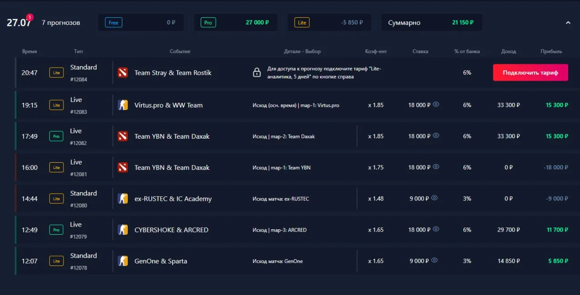Click the lock icon in the locked forecast row
Screen dimensions: 580x295
coord(257,73)
